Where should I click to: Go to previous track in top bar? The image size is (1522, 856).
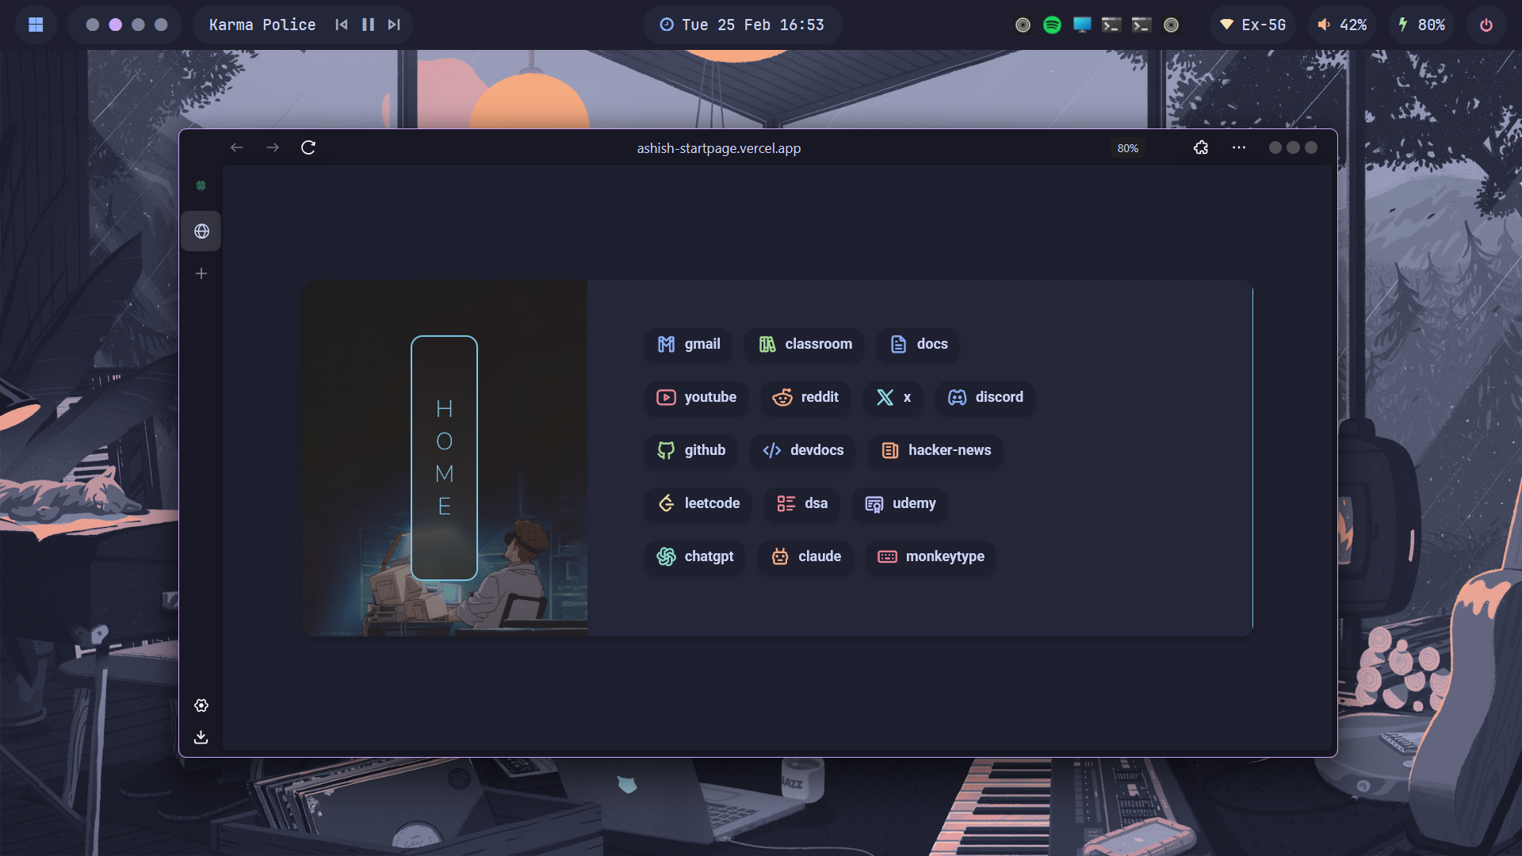(x=342, y=25)
